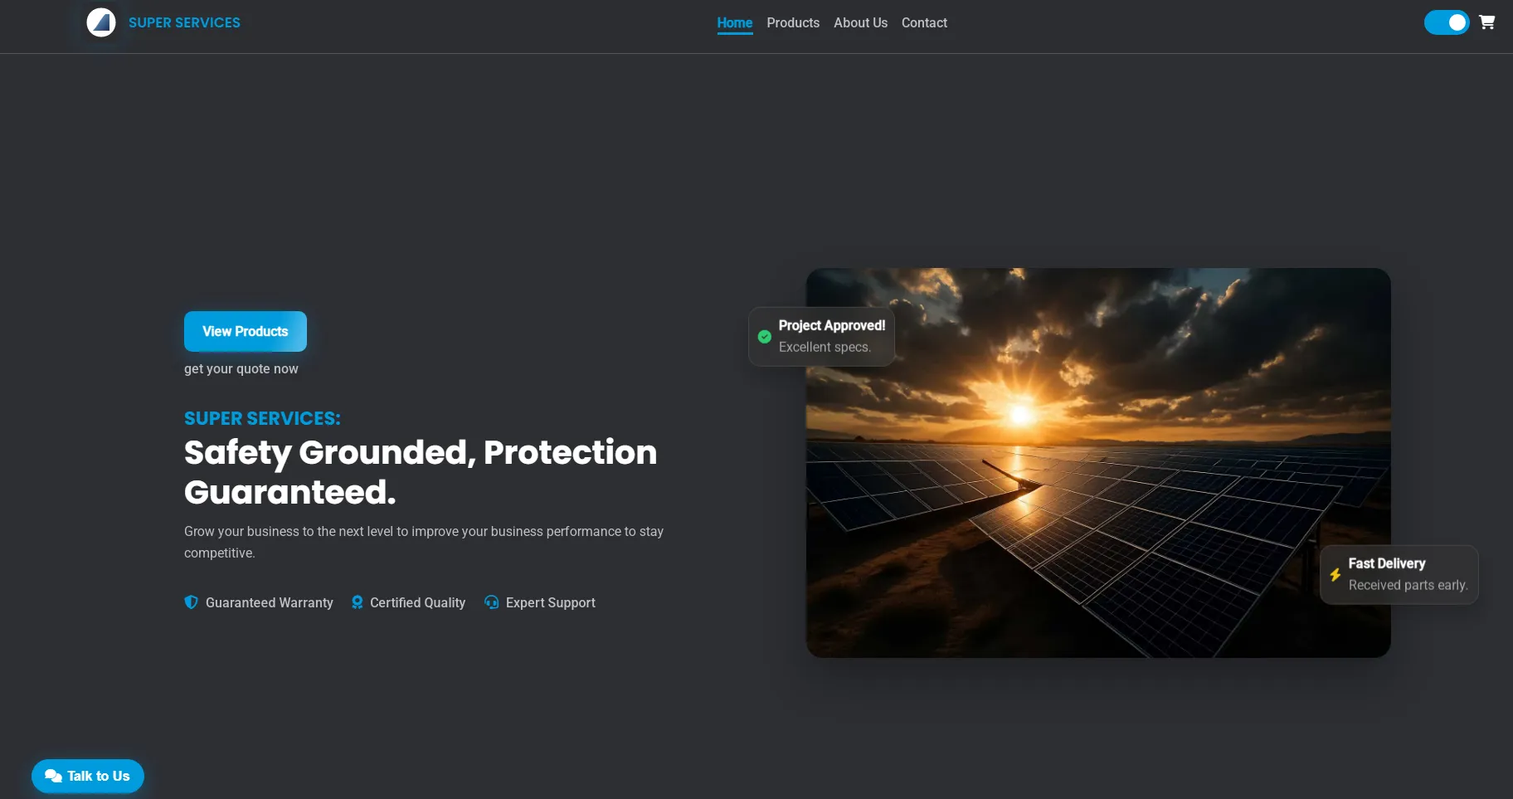Viewport: 1513px width, 799px height.
Task: Click the Fast Delivery notification card
Action: (1399, 574)
